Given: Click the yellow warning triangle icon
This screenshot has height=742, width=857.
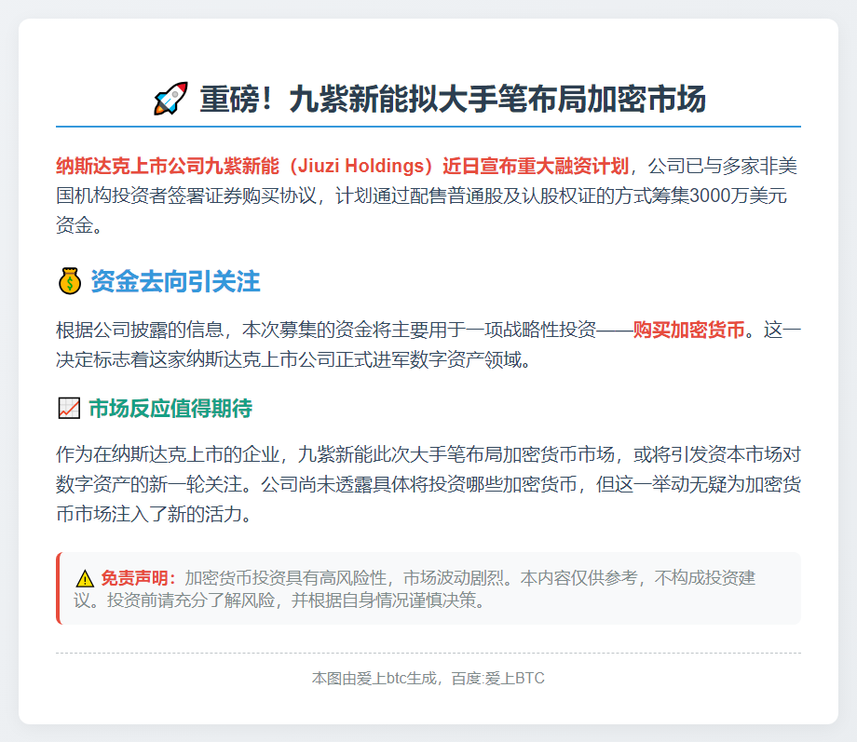Looking at the screenshot, I should click(85, 578).
